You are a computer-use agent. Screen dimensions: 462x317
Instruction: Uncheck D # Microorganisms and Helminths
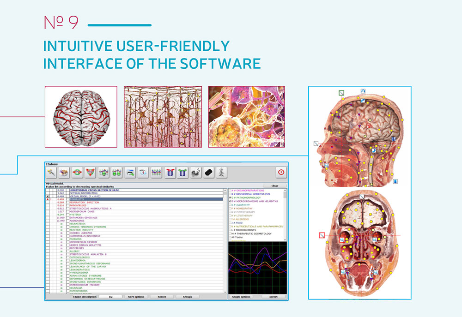[x=230, y=201]
